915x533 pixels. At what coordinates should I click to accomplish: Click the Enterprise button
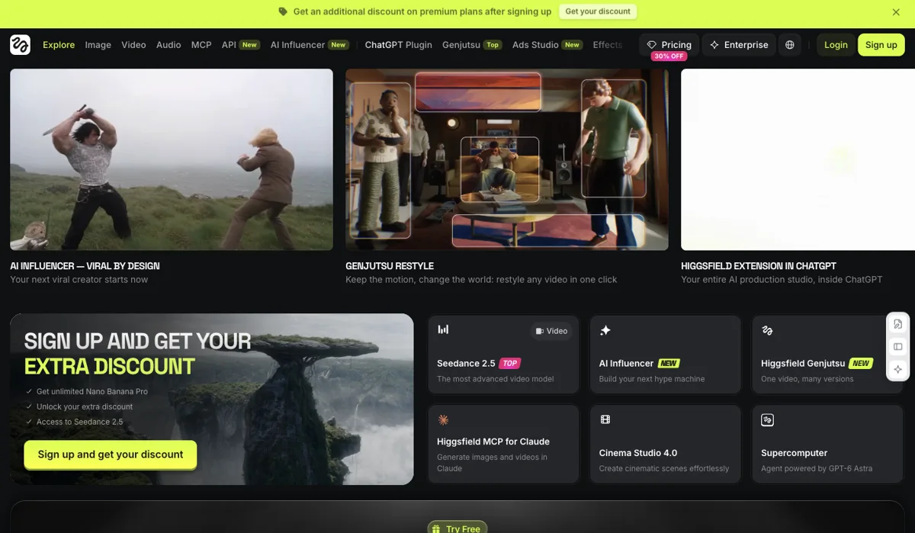click(739, 45)
